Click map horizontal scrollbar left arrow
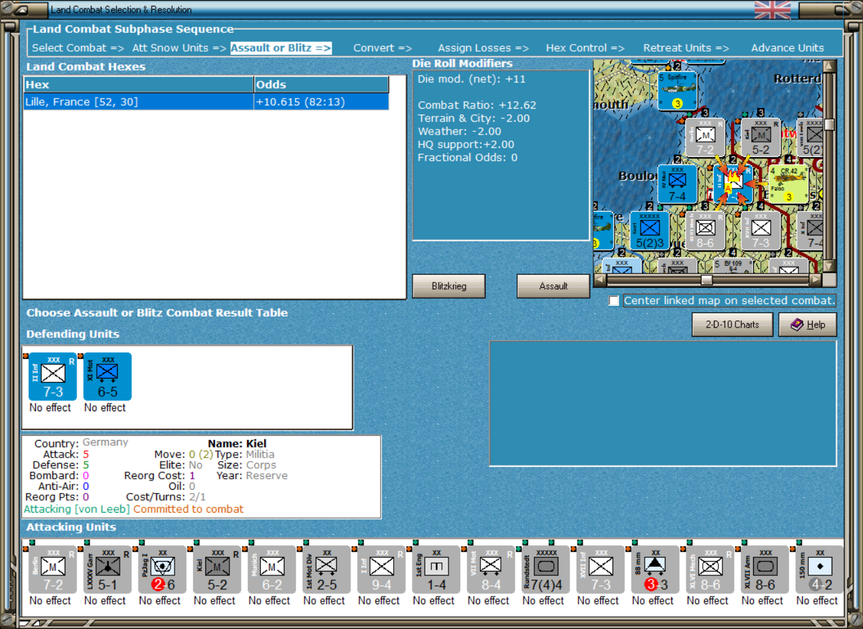Image resolution: width=863 pixels, height=629 pixels. (600, 280)
